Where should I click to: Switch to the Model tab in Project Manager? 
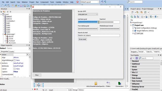pyautogui.click(x=142, y=52)
